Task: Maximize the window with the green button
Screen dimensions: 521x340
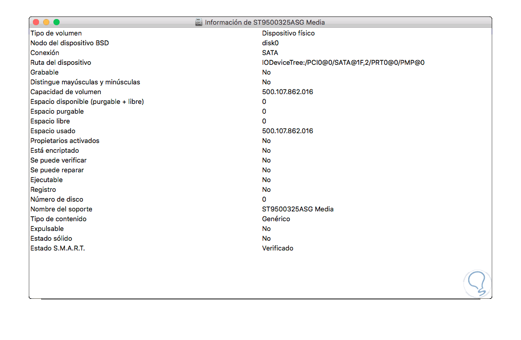Action: 57,22
